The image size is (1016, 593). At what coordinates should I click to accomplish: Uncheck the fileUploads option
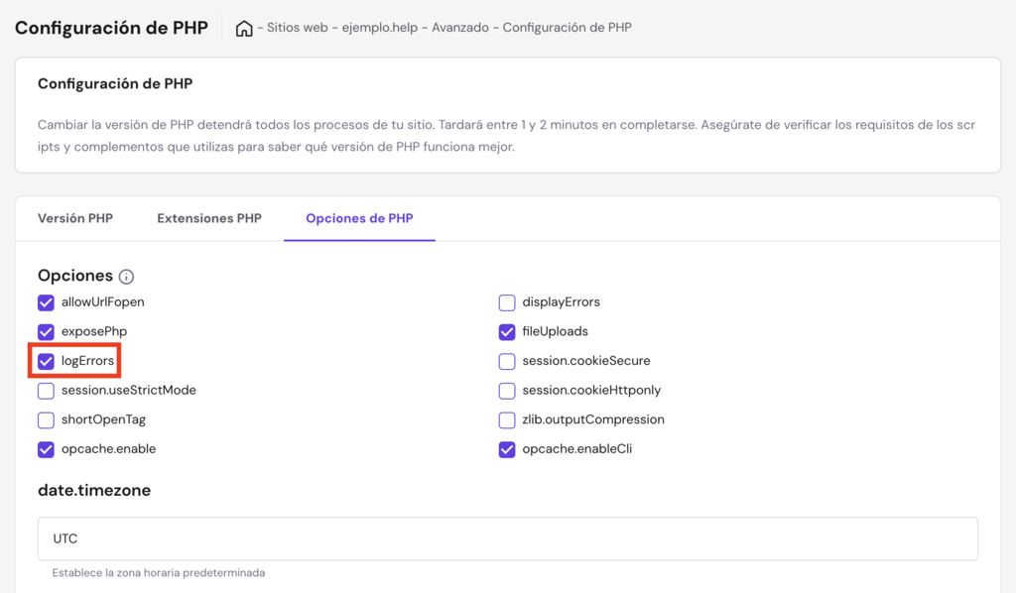[507, 332]
